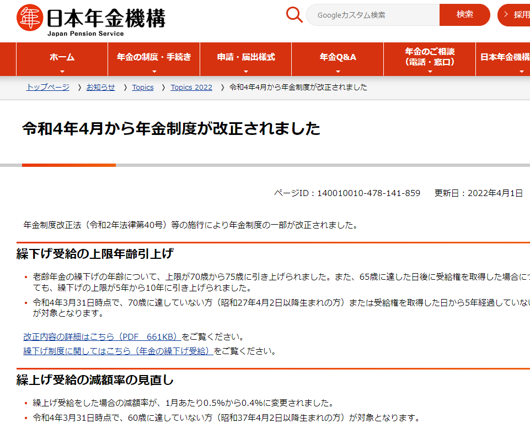Expand the dropdown arrow under 日本年金機構 menu
The width and height of the screenshot is (530, 429).
(522, 72)
